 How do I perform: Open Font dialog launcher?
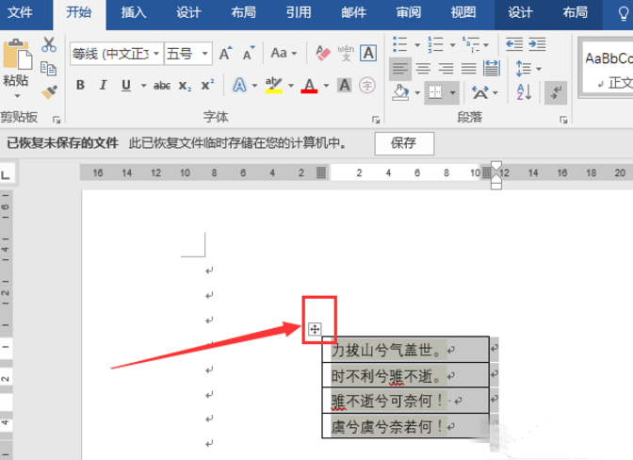tap(376, 120)
